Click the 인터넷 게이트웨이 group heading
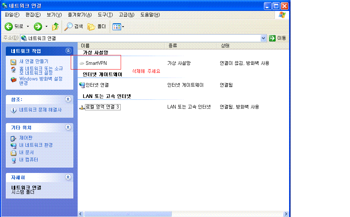Viewport: 350px width, 217px height. (x=102, y=75)
